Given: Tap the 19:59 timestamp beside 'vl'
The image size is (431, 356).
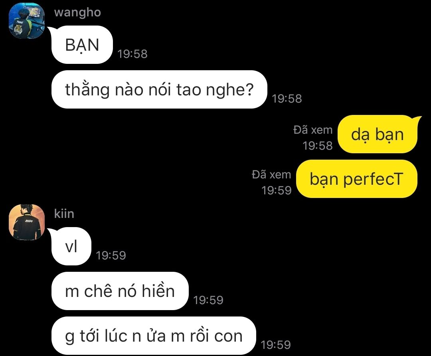Looking at the screenshot, I should 111,255.
